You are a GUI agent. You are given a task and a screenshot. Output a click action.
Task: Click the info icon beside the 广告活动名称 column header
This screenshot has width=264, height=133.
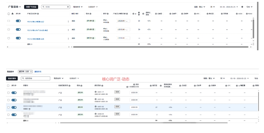pyautogui.click(x=38, y=14)
